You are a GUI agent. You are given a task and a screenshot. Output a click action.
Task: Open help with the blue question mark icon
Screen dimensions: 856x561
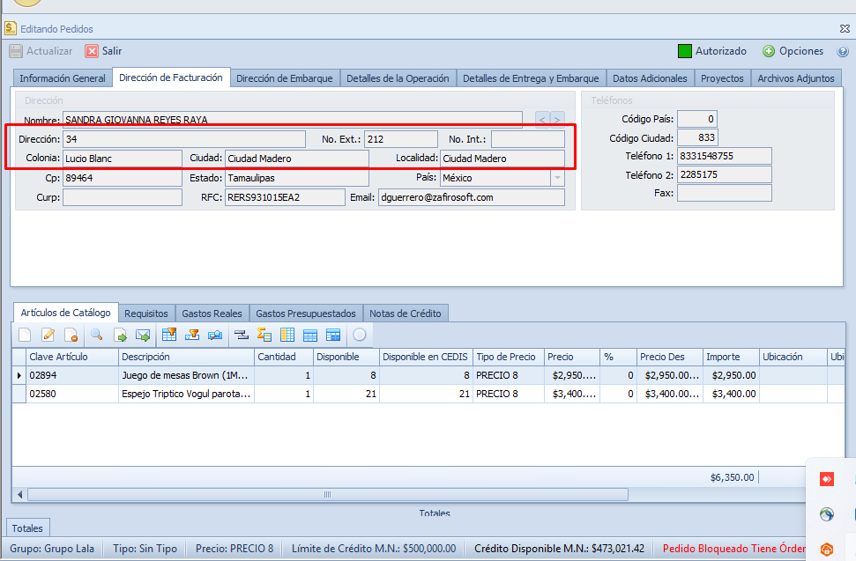[x=843, y=51]
